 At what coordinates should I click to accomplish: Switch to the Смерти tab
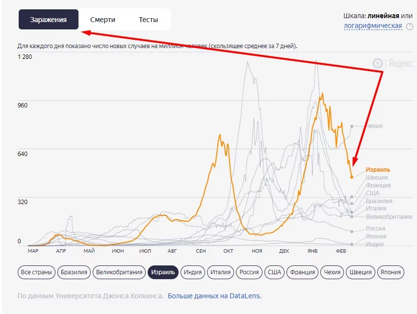[103, 20]
